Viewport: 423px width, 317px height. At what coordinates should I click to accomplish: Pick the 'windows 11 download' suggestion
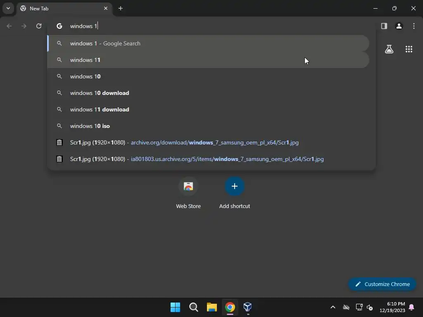pos(208,109)
